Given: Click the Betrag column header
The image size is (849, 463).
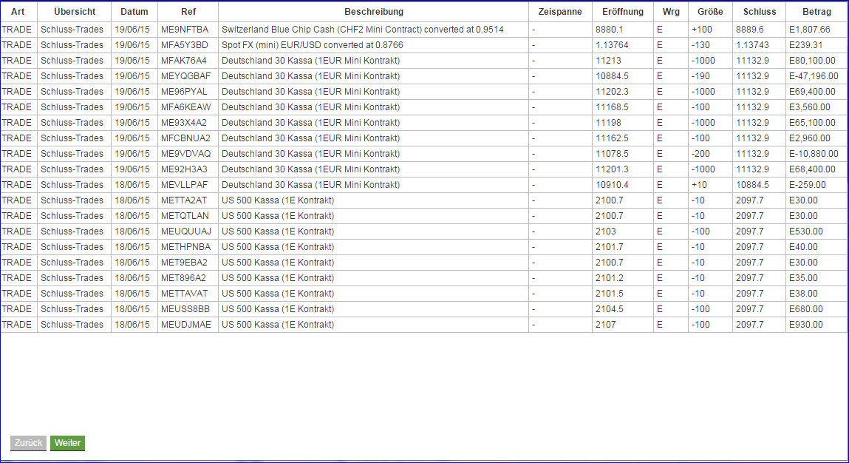Looking at the screenshot, I should [x=815, y=11].
